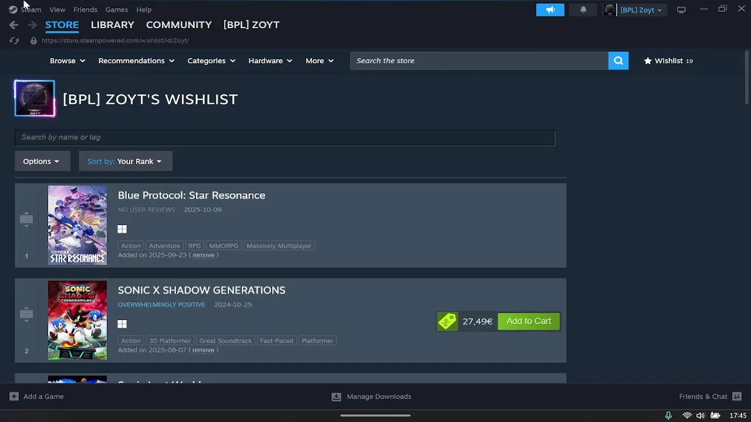Viewport: 751px width, 422px height.
Task: Click the small account avatar in title bar
Action: pos(610,10)
